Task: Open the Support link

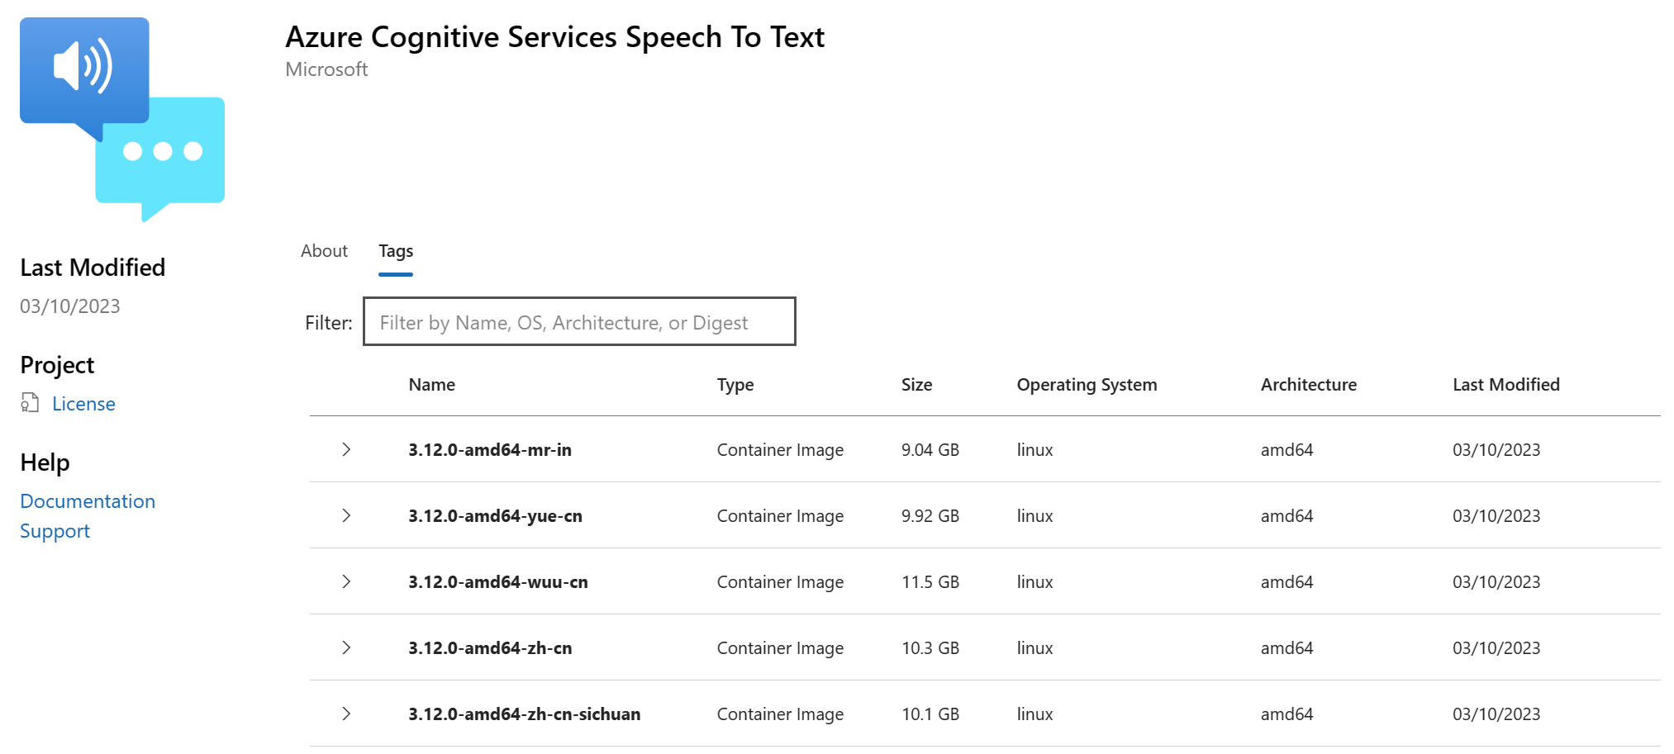Action: (x=55, y=531)
